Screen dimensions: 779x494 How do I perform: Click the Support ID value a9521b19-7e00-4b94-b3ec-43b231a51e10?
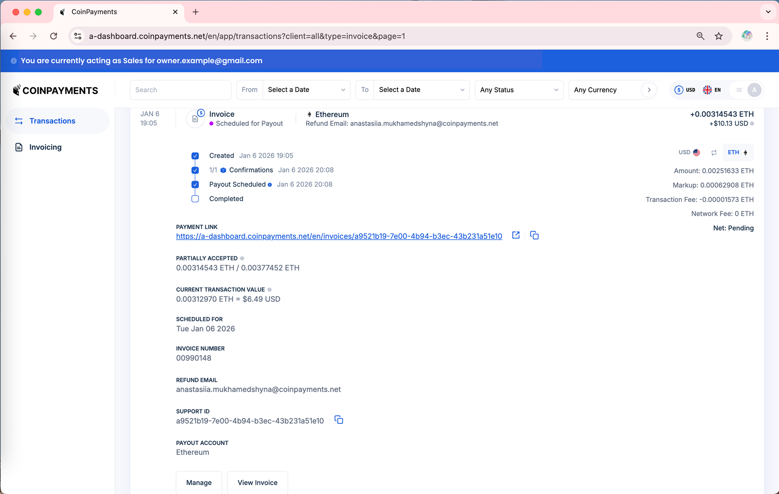pyautogui.click(x=250, y=421)
